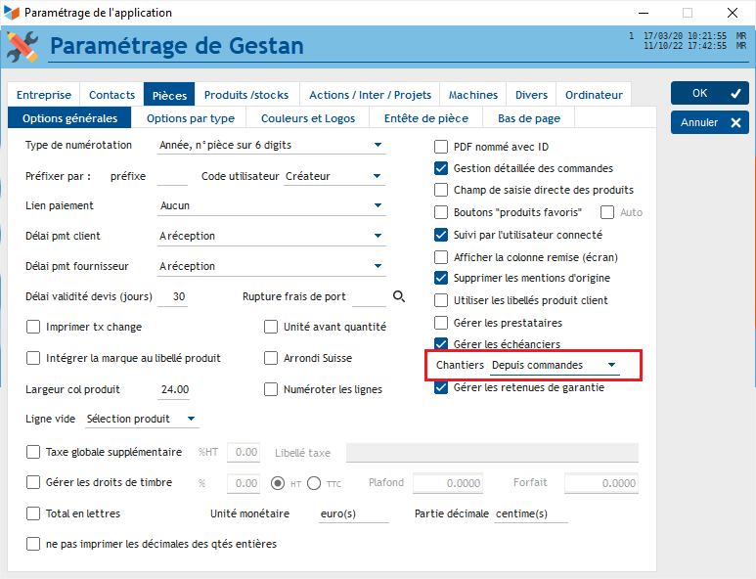Click the X icon on Annuler button

pyautogui.click(x=735, y=122)
